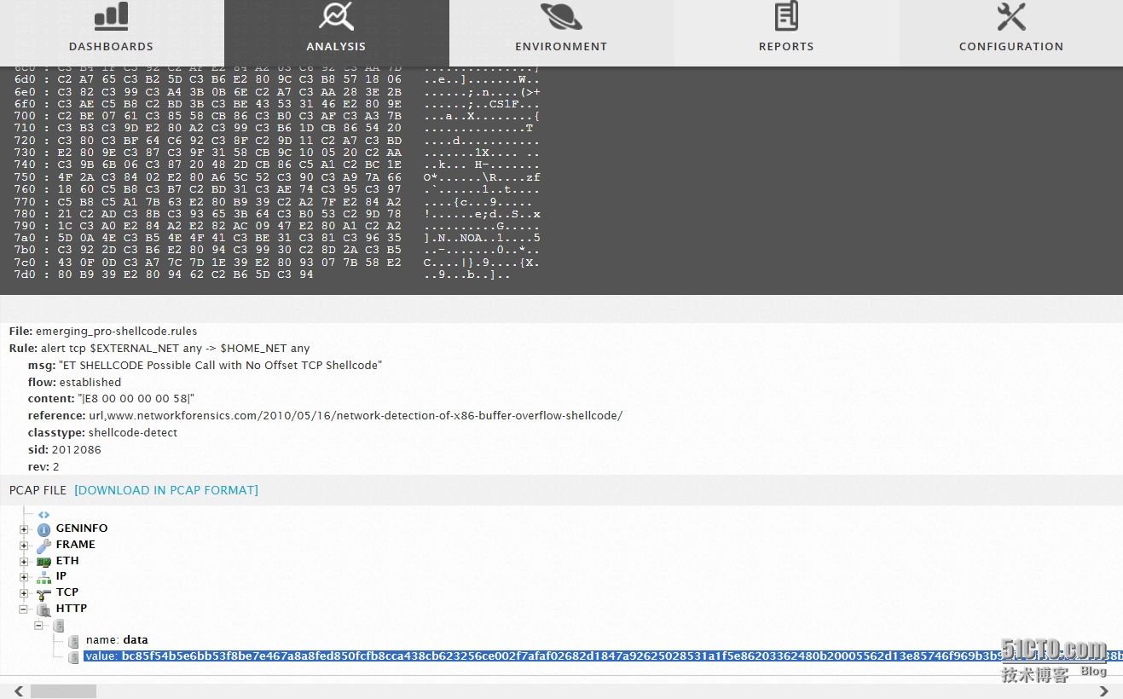Select the GENINFO tree label
This screenshot has height=699, width=1123.
[x=82, y=529]
